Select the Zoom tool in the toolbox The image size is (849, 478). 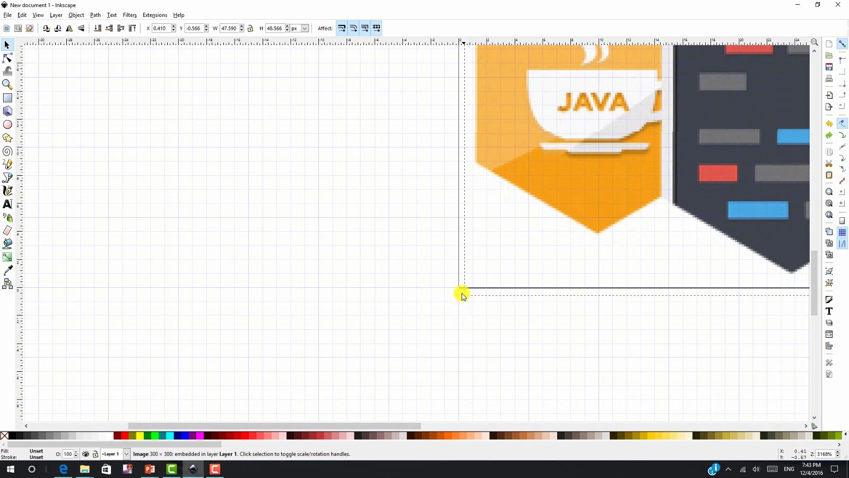7,84
